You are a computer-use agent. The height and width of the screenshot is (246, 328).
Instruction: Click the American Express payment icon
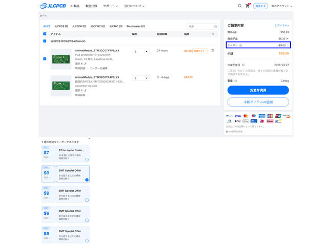(x=262, y=116)
